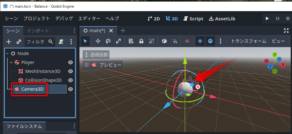Viewport: 292px width, 134px height.
Task: Close the main(*) scene tab
Action: pyautogui.click(x=111, y=31)
